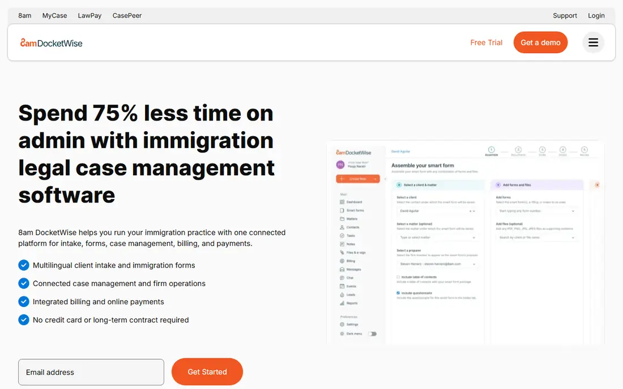Open Settings in the preview sidebar

click(349, 325)
